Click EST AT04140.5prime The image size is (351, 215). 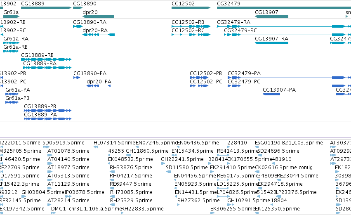pos(68,159)
